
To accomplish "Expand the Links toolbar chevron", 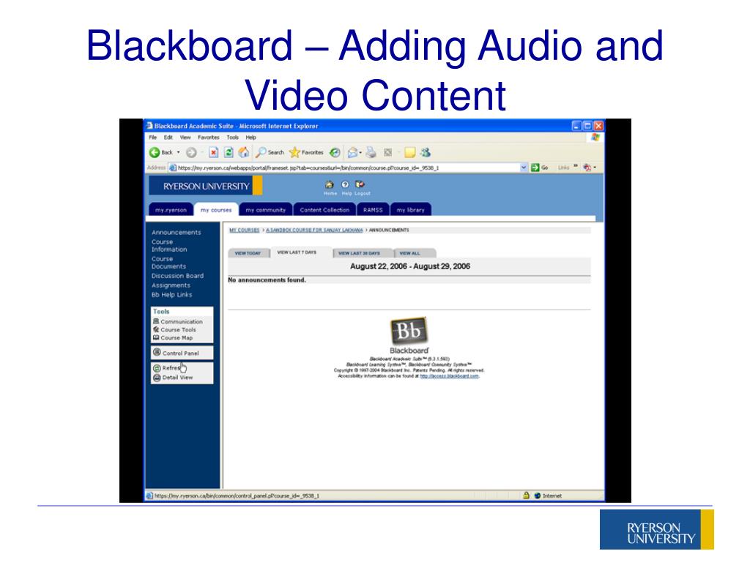I will point(576,166).
